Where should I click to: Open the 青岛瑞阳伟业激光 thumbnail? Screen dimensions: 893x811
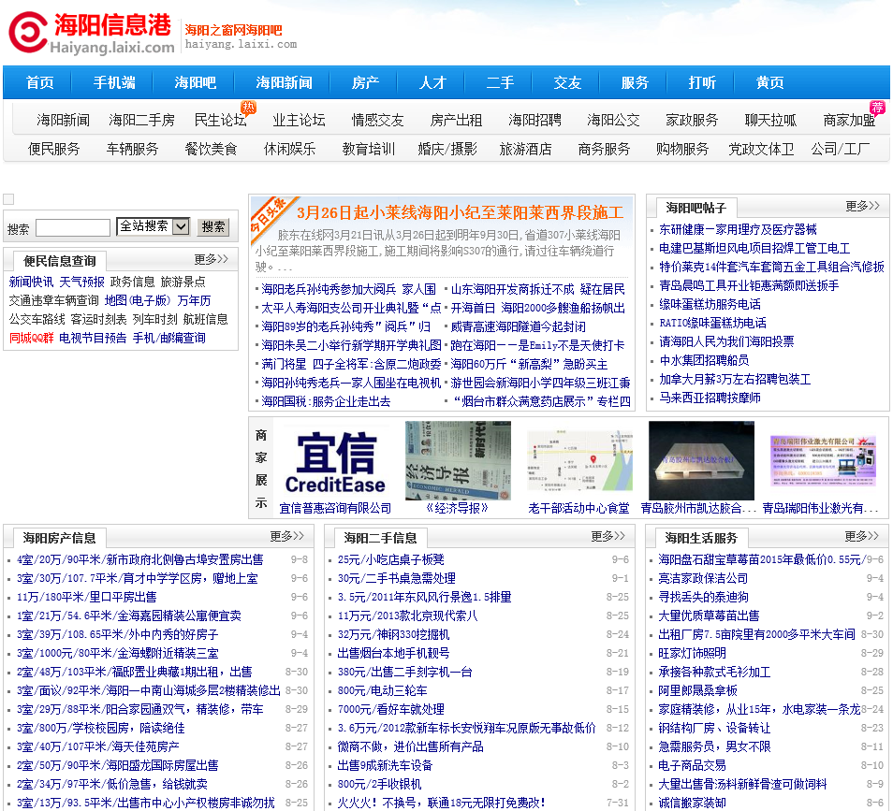[823, 460]
